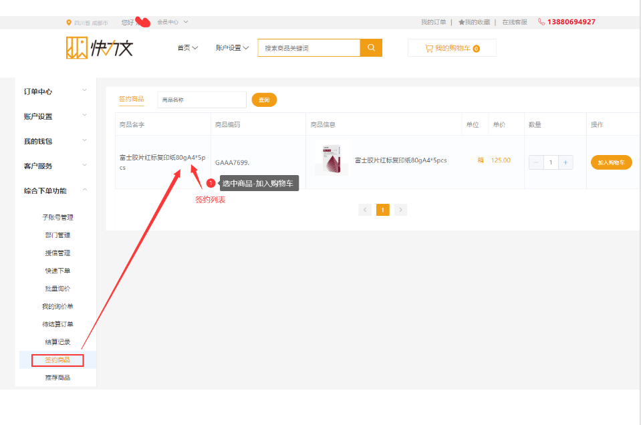Open 我的购物车 shopping cart
The width and height of the screenshot is (641, 425).
452,48
